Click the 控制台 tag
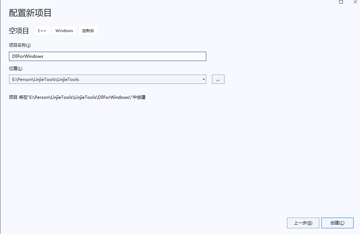360x234 pixels. pyautogui.click(x=88, y=31)
